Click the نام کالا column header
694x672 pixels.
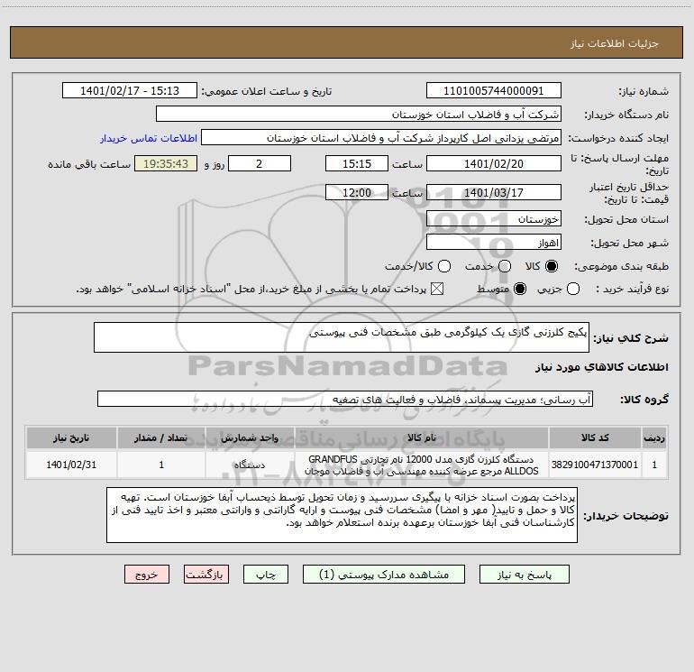422,437
